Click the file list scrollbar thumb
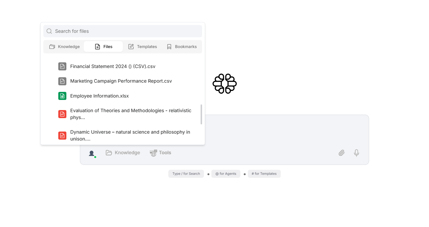429x227 pixels. click(x=201, y=114)
